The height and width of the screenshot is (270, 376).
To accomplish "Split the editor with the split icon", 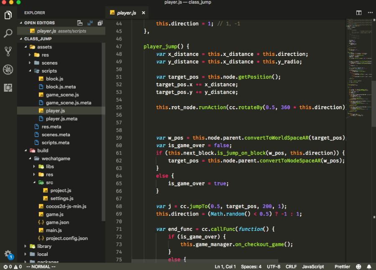I will click(359, 12).
